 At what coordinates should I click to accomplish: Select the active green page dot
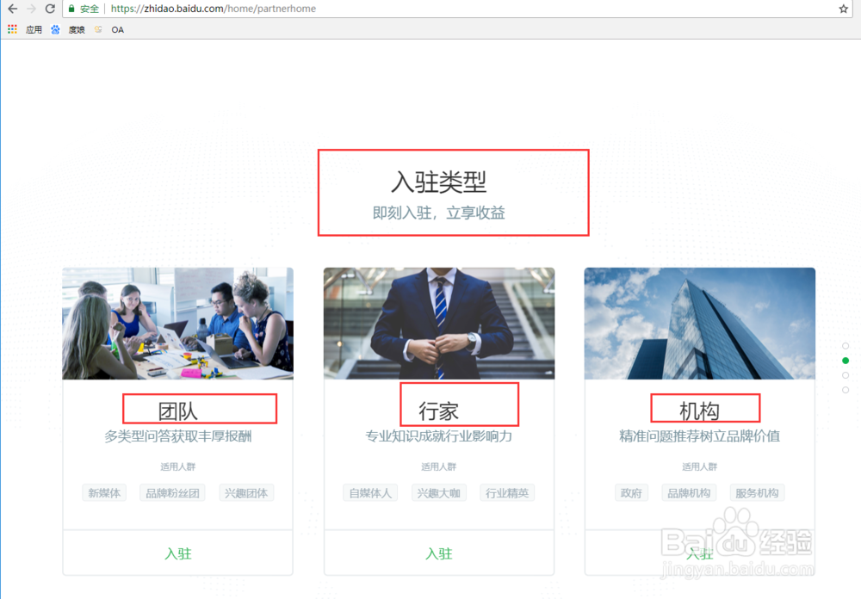(x=846, y=361)
